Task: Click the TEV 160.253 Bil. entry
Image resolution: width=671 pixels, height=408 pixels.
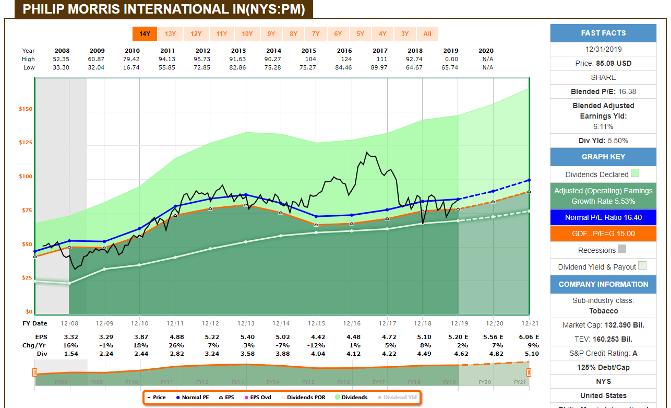Action: (603, 339)
